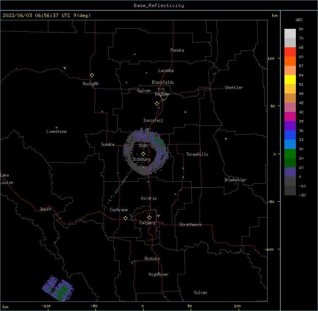
Task: Click the Olds town label
Action: coord(143,146)
